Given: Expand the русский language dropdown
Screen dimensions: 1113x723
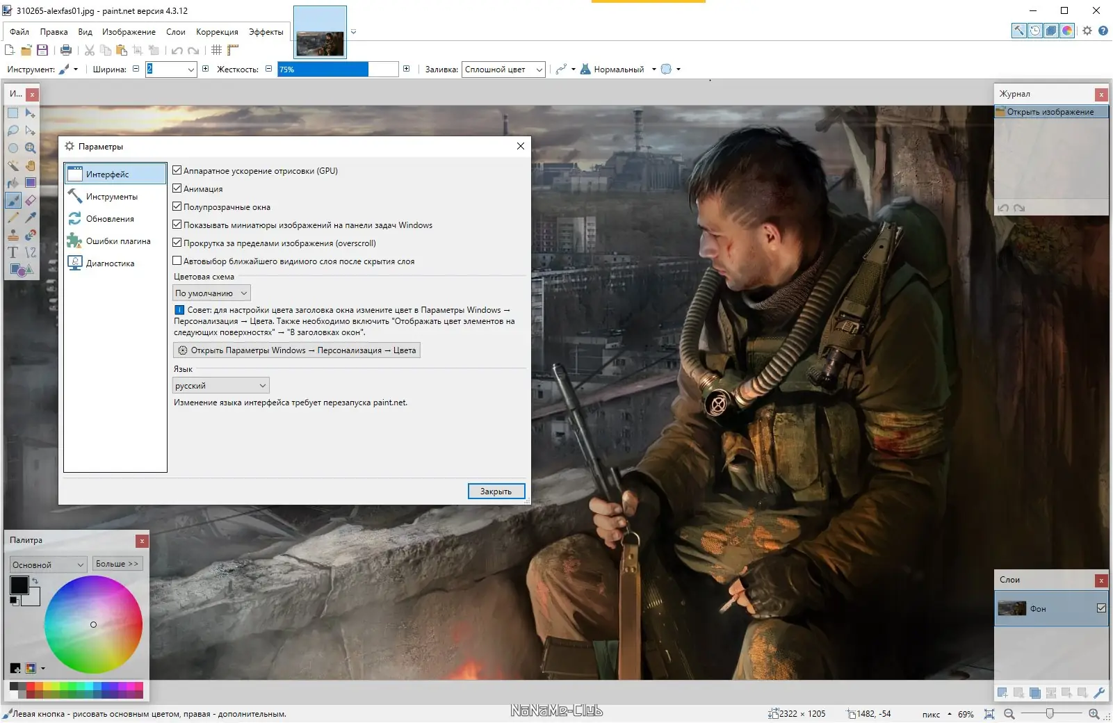Looking at the screenshot, I should [220, 386].
